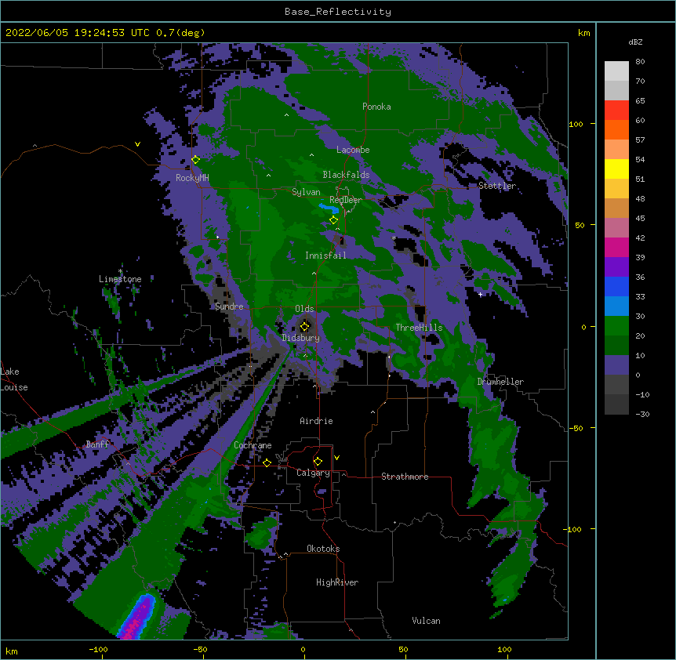Click the yellow V marker northwest of RockyMH
The height and width of the screenshot is (660, 676).
pos(137,144)
